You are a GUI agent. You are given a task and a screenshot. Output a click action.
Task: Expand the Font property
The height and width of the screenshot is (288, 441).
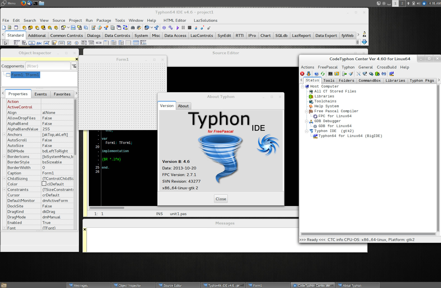point(4,228)
